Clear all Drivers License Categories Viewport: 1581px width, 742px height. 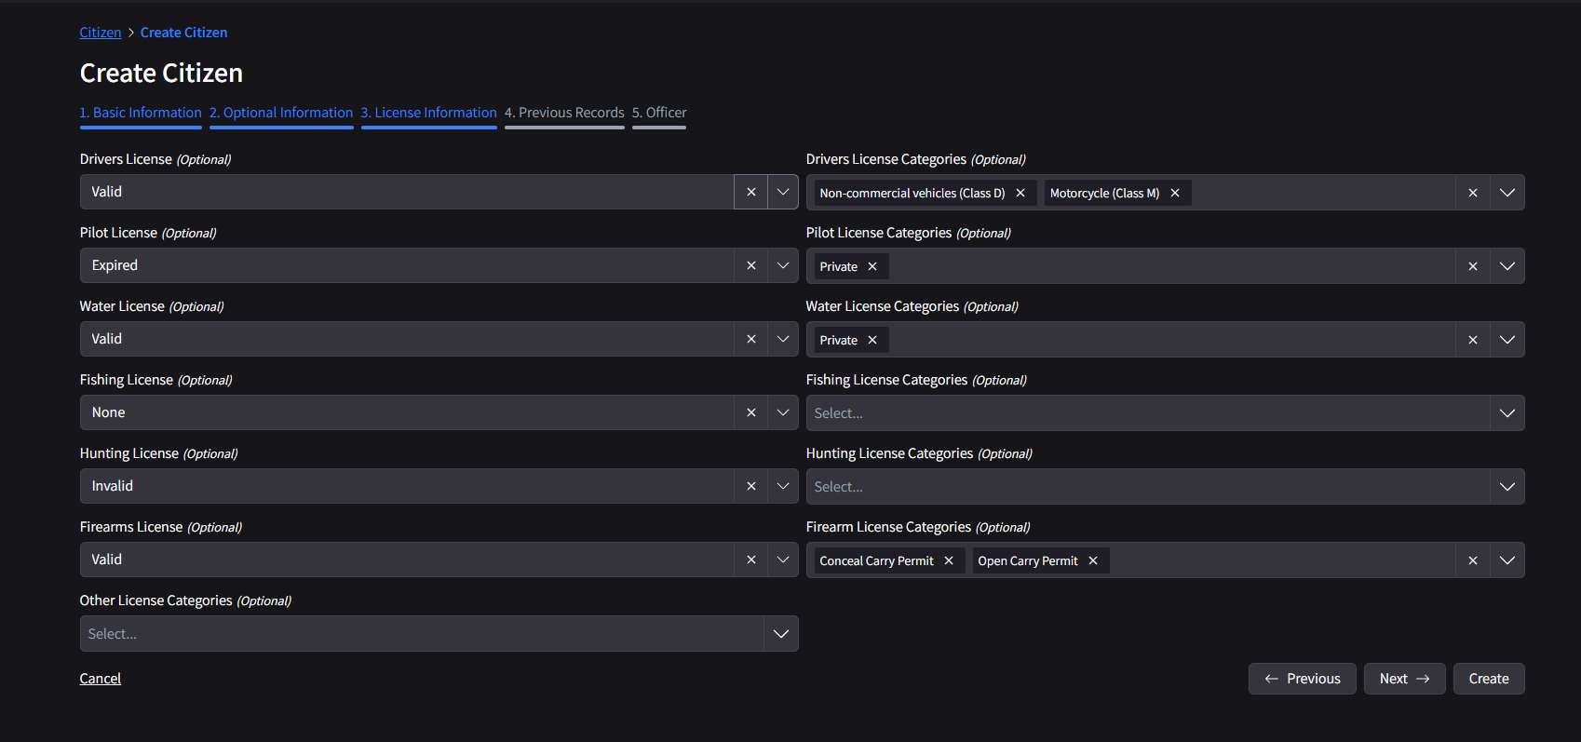pyautogui.click(x=1472, y=193)
